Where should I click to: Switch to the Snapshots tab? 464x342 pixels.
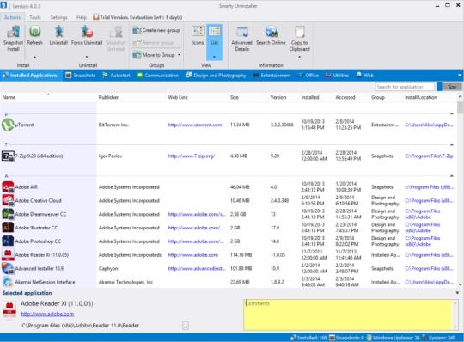(81, 76)
